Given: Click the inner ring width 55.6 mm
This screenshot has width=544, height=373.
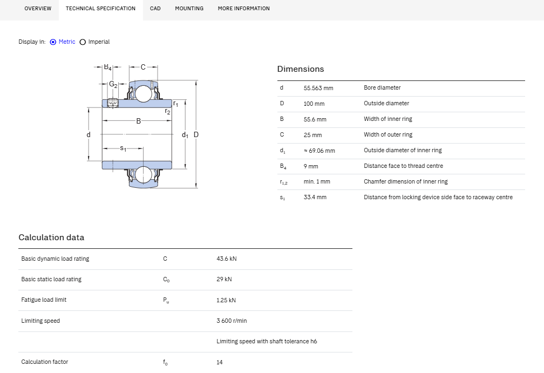Looking at the screenshot, I should click(315, 119).
